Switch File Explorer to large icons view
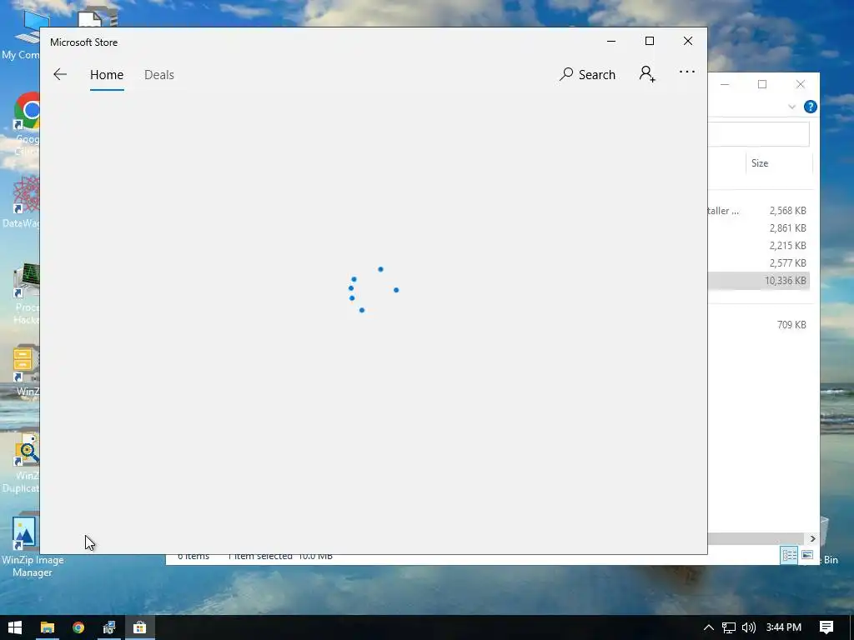The width and height of the screenshot is (854, 640). pyautogui.click(x=807, y=555)
